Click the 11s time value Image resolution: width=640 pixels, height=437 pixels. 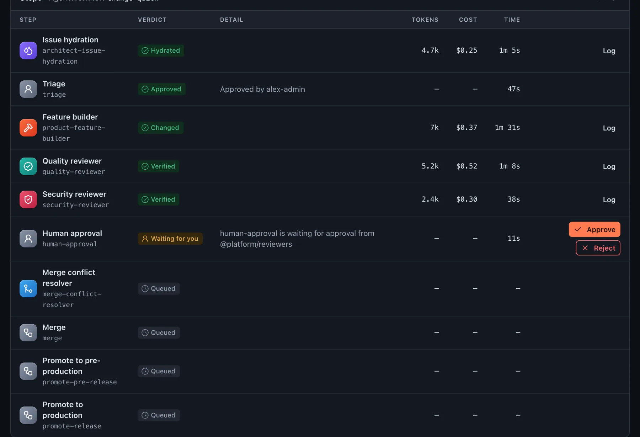click(514, 238)
